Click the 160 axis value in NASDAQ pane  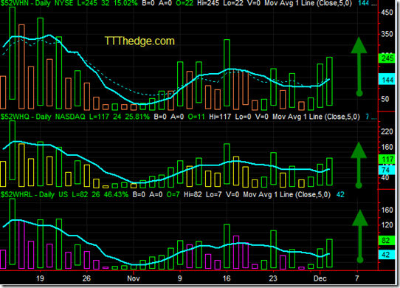(387, 147)
